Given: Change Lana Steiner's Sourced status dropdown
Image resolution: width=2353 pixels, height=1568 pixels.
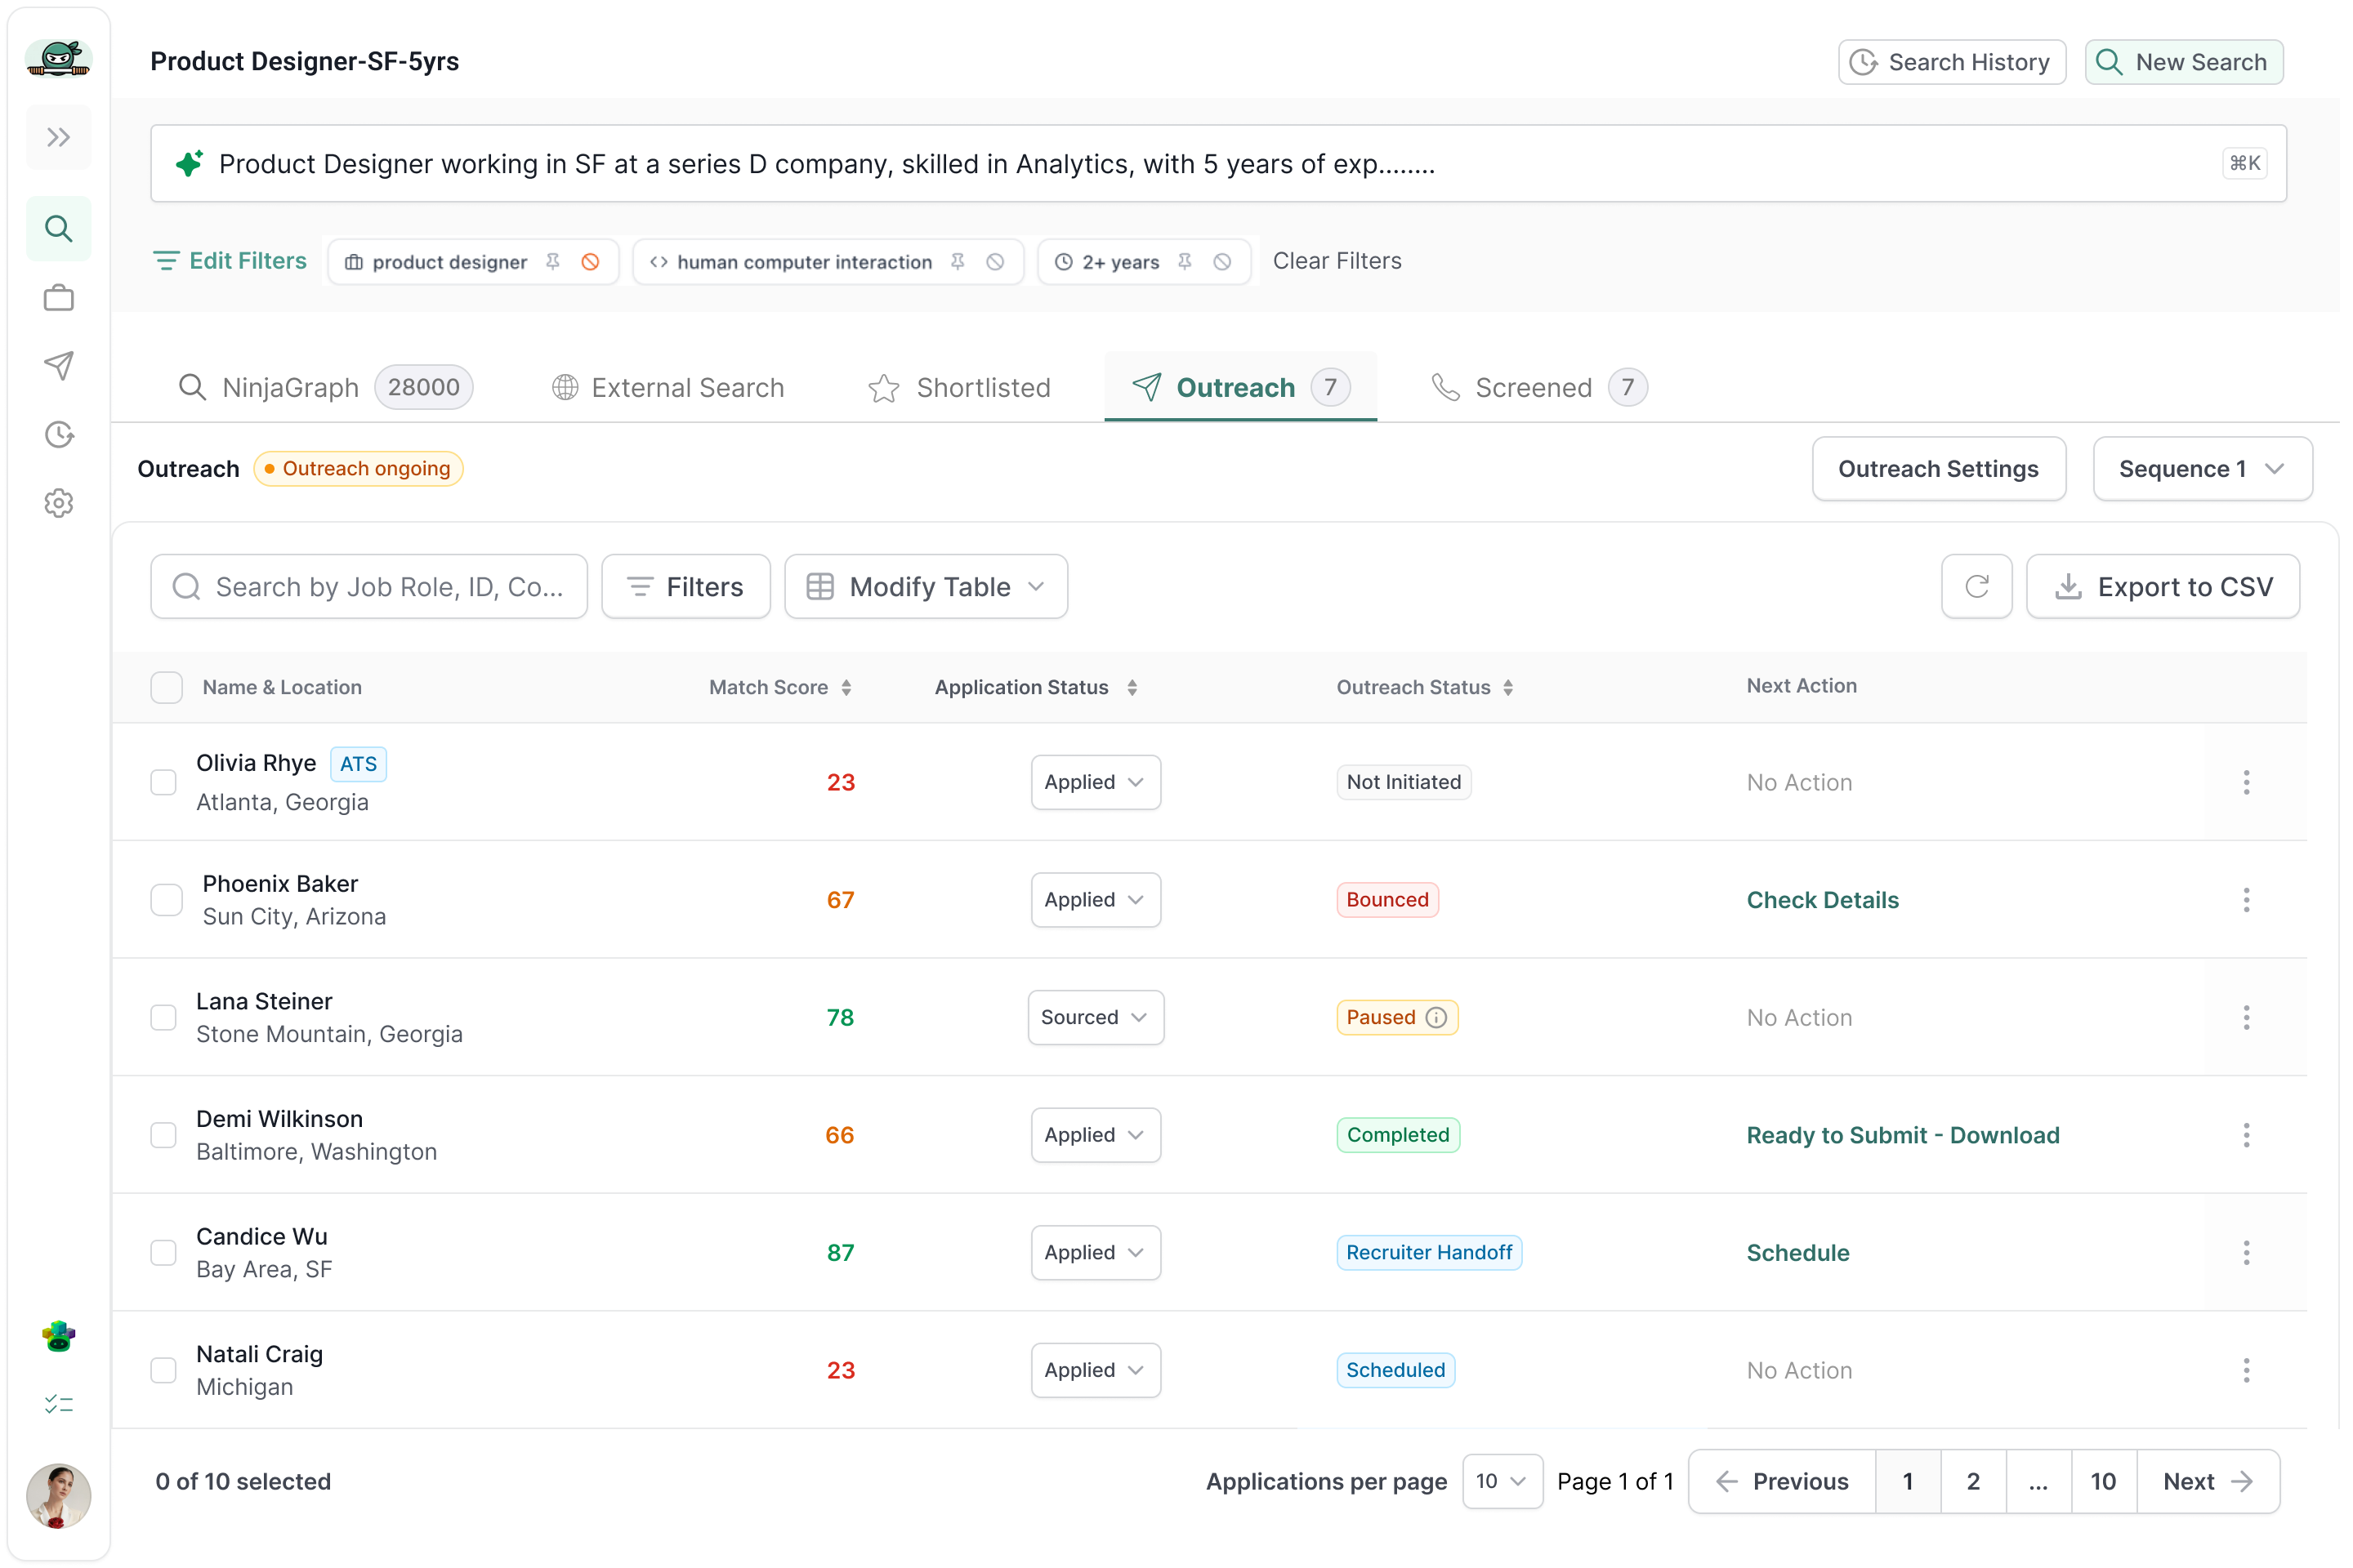Looking at the screenshot, I should pyautogui.click(x=1096, y=1017).
